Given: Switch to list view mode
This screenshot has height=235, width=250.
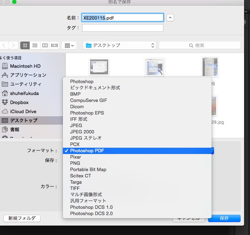Looking at the screenshot, I should 35,46.
